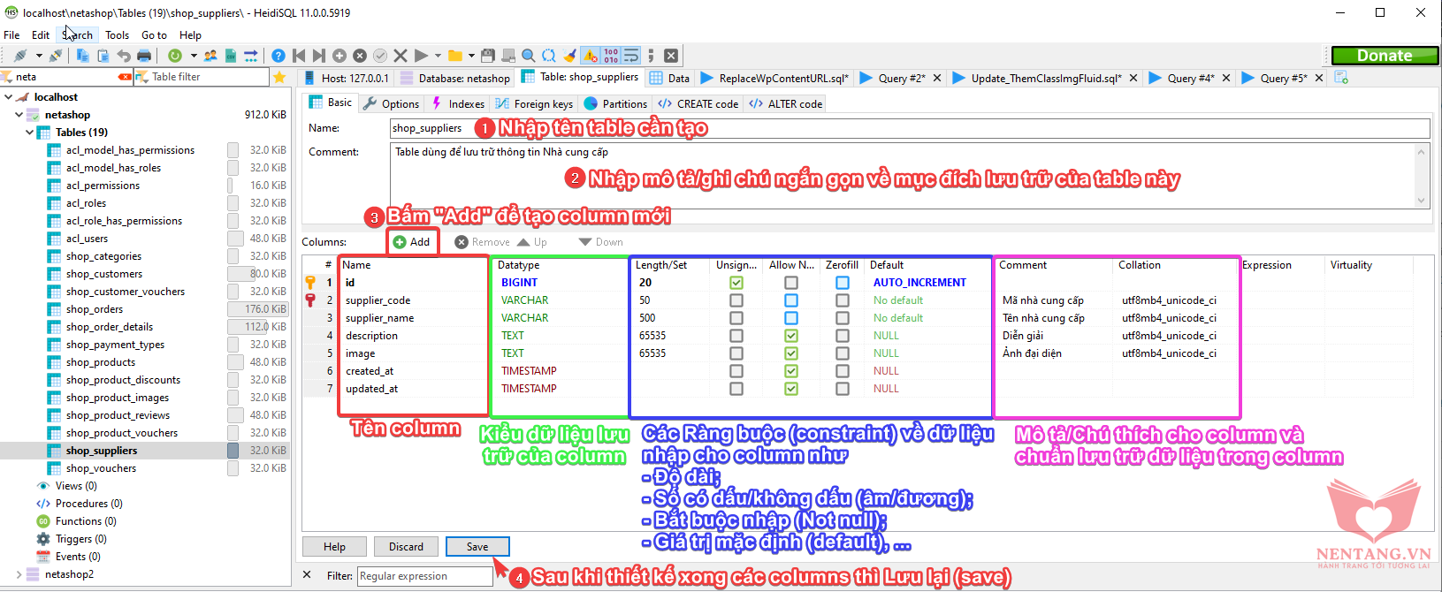Expand the netashop2 database node
This screenshot has height=592, width=1442.
19,574
